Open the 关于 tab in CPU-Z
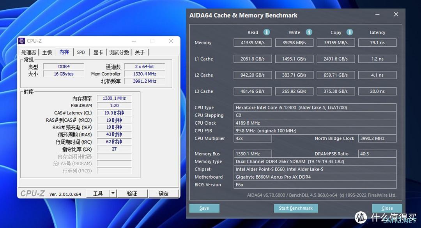Image resolution: width=421 pixels, height=228 pixels. coord(140,52)
